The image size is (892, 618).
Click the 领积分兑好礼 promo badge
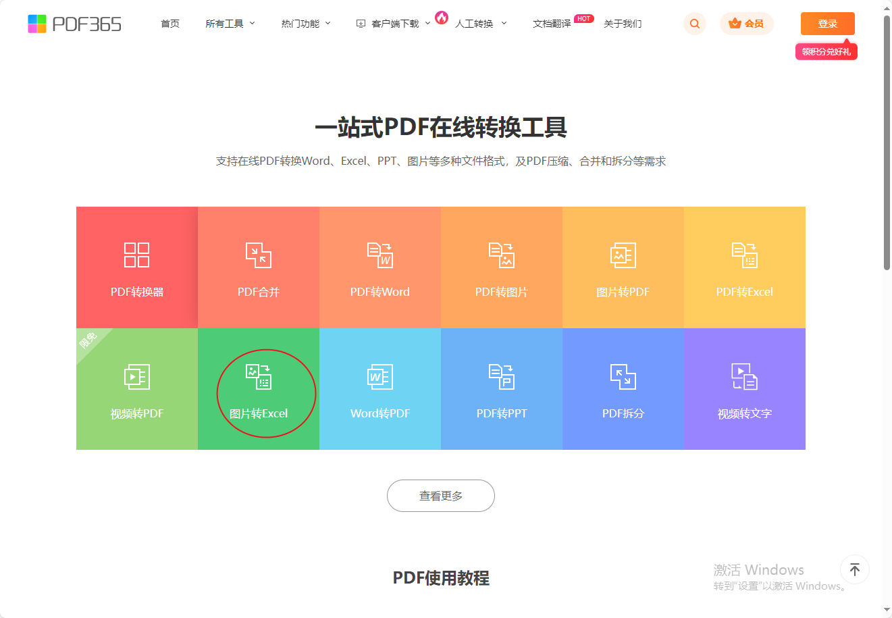point(827,51)
